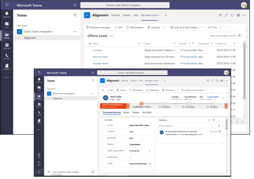254x179 pixels.
Task: Switch to Wiki tab in back window
Action: [x=136, y=15]
